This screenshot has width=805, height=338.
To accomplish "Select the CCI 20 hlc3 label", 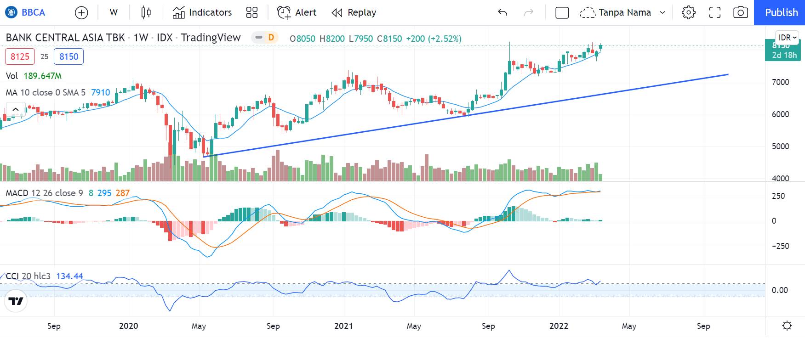I will [28, 276].
